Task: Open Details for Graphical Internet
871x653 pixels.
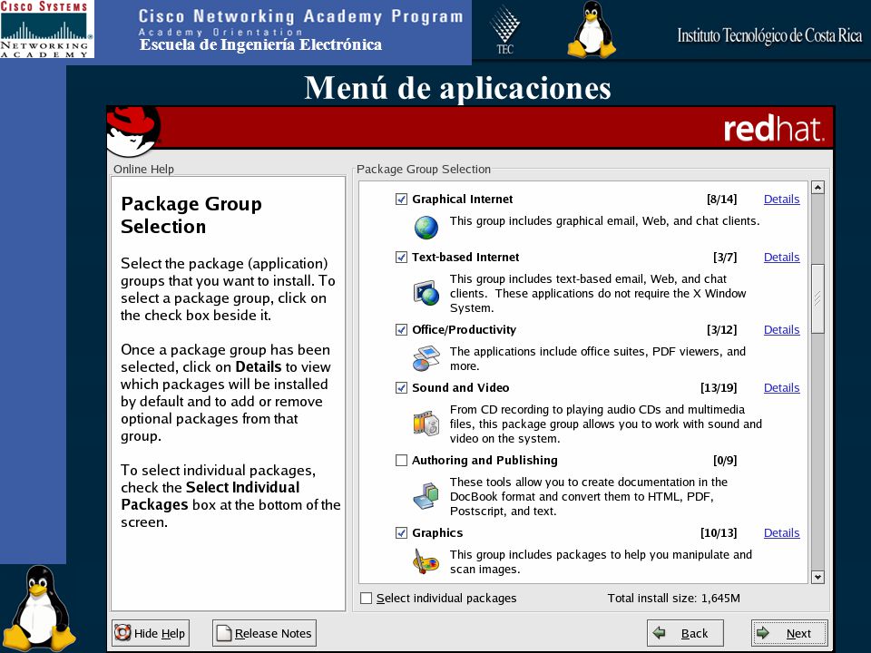Action: click(781, 199)
